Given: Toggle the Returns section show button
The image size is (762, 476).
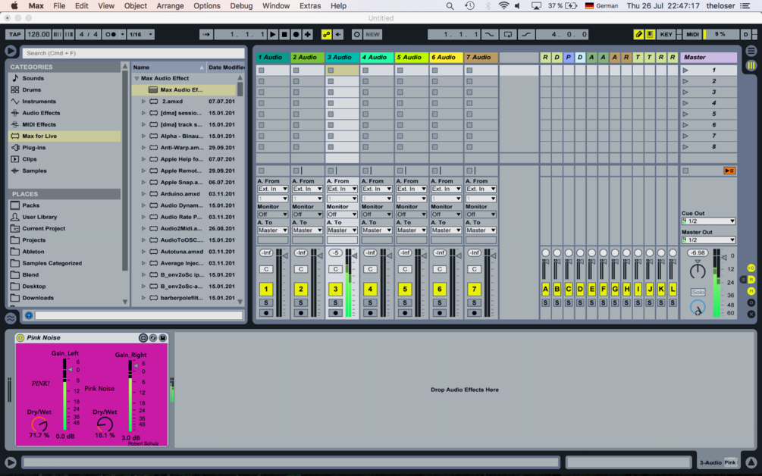Looking at the screenshot, I should pos(751,279).
